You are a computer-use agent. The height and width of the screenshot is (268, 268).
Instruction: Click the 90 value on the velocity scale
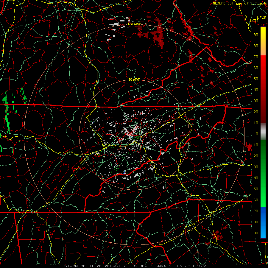tap(256, 35)
